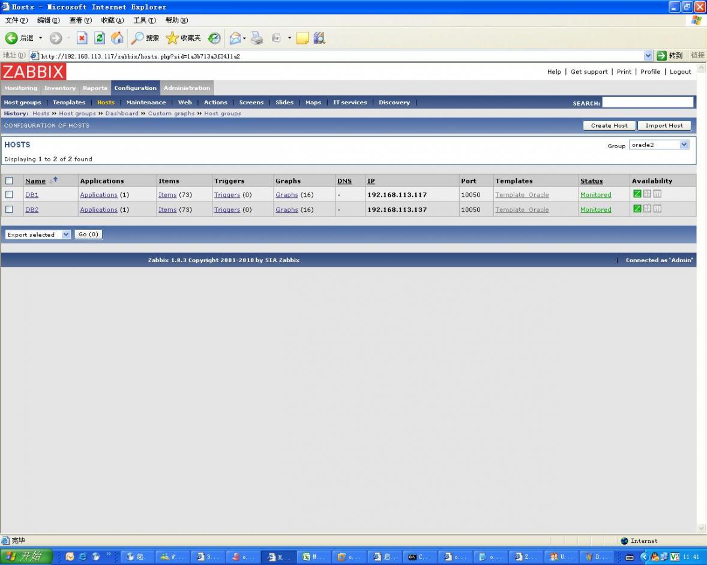Viewport: 707px width, 565px height.
Task: Click the vertical scrollbar down arrow
Action: coord(701,528)
